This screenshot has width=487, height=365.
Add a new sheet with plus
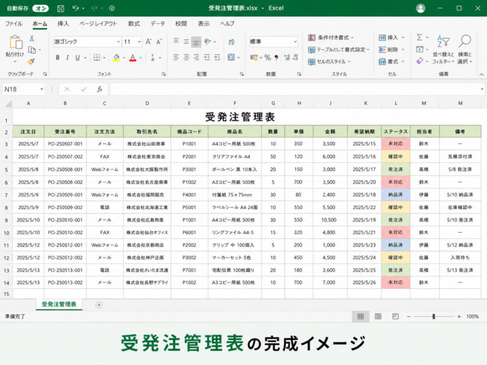tap(99, 305)
